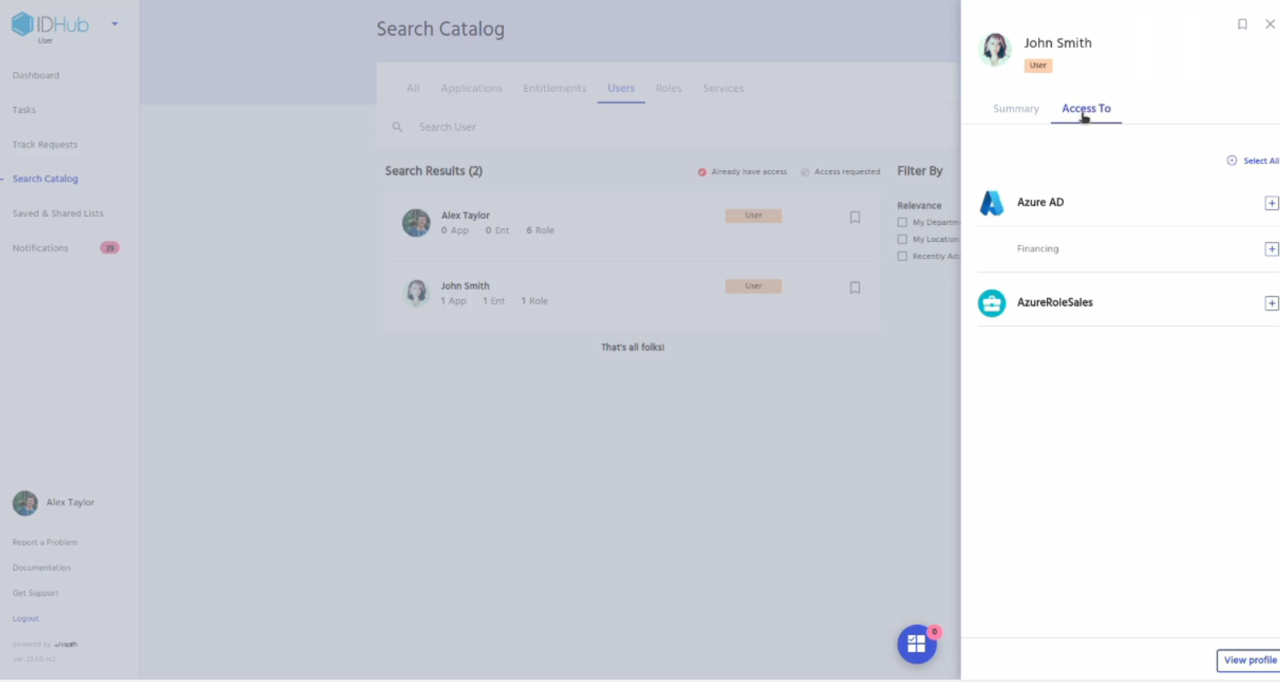Click the AzureRoleSales briefcase icon
Screen dimensions: 1280x682
(991, 303)
